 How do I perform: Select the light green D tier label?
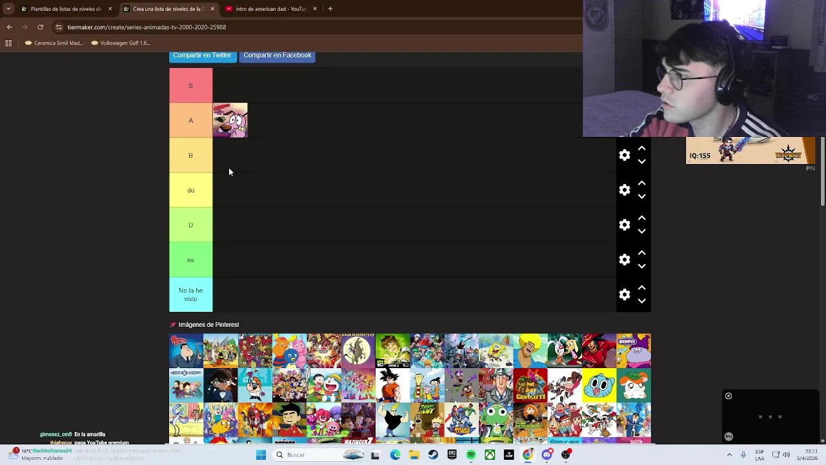click(x=190, y=225)
